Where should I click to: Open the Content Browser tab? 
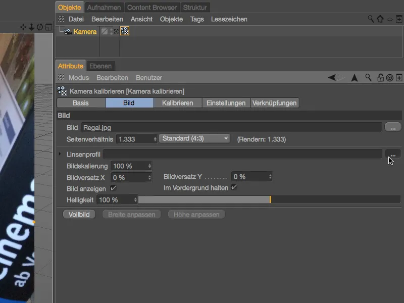(x=152, y=8)
